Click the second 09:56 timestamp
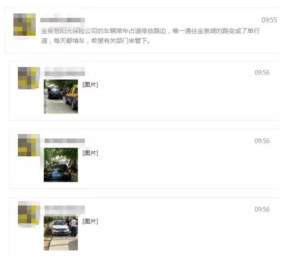The height and width of the screenshot is (260, 283). [x=262, y=141]
